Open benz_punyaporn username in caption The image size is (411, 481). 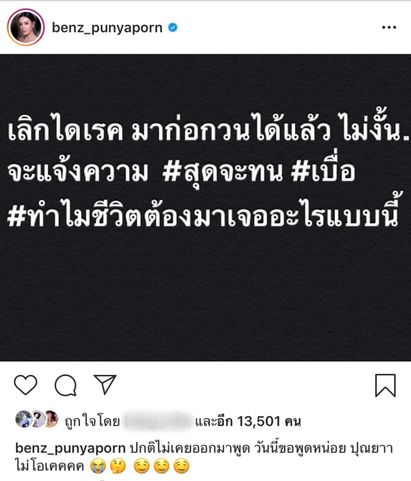tap(70, 448)
